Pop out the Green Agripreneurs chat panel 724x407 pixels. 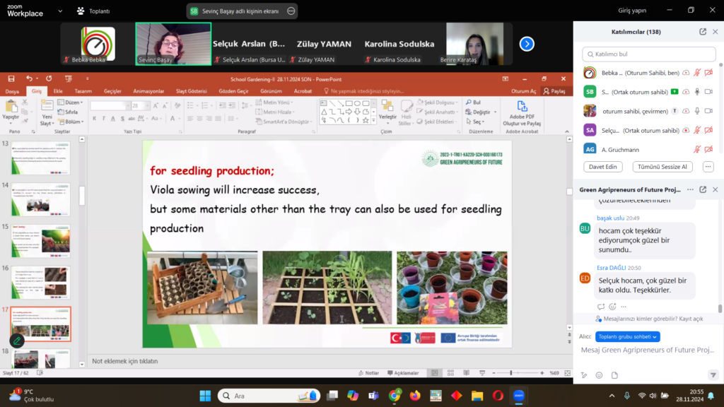point(703,189)
